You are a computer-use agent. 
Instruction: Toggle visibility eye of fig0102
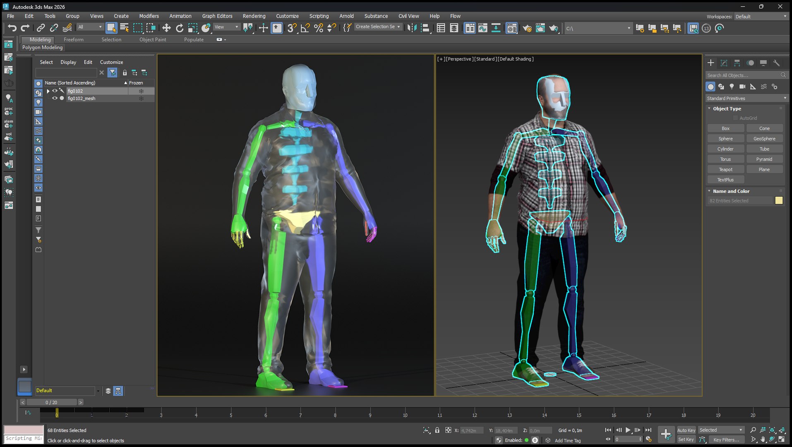55,91
